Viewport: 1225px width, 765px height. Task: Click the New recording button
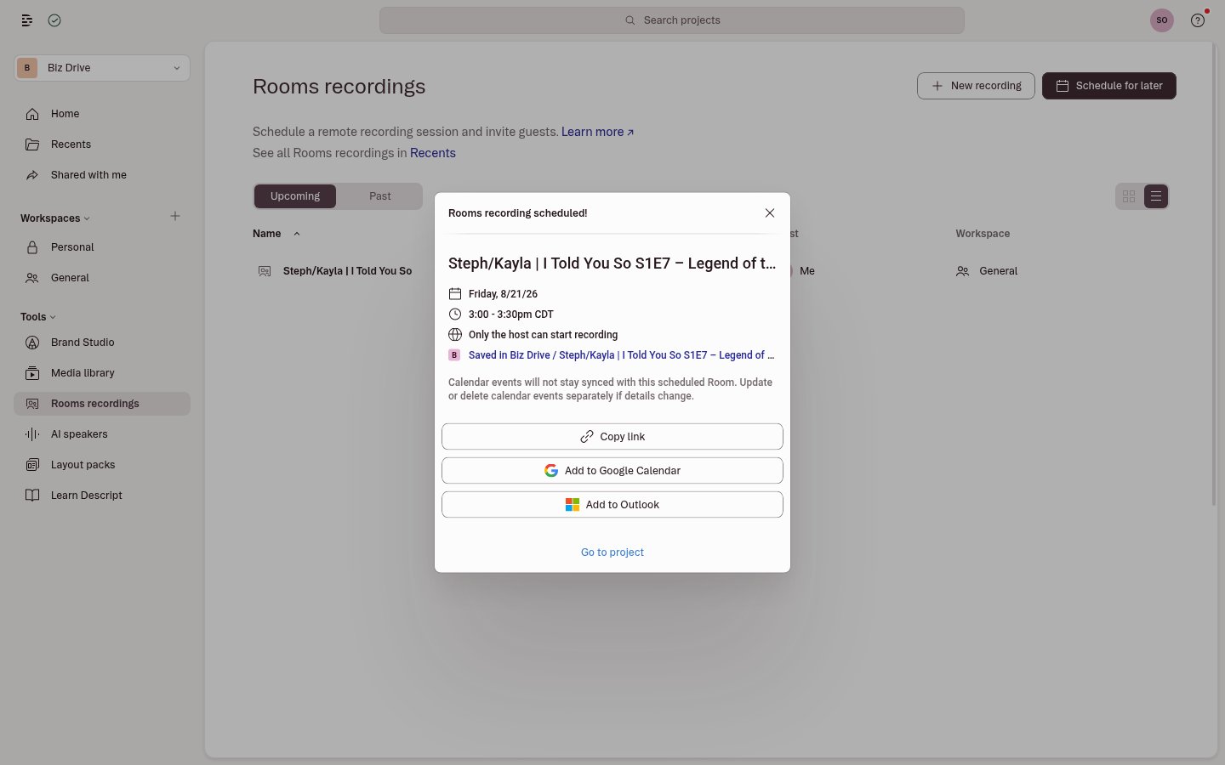pos(976,86)
